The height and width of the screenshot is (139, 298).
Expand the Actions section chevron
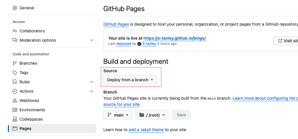pos(92,91)
